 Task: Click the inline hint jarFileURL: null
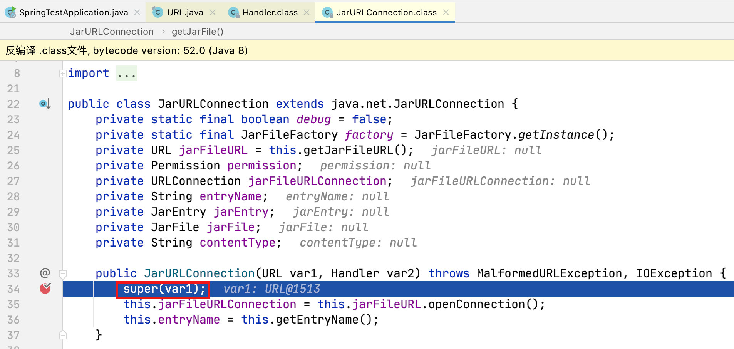(x=486, y=150)
